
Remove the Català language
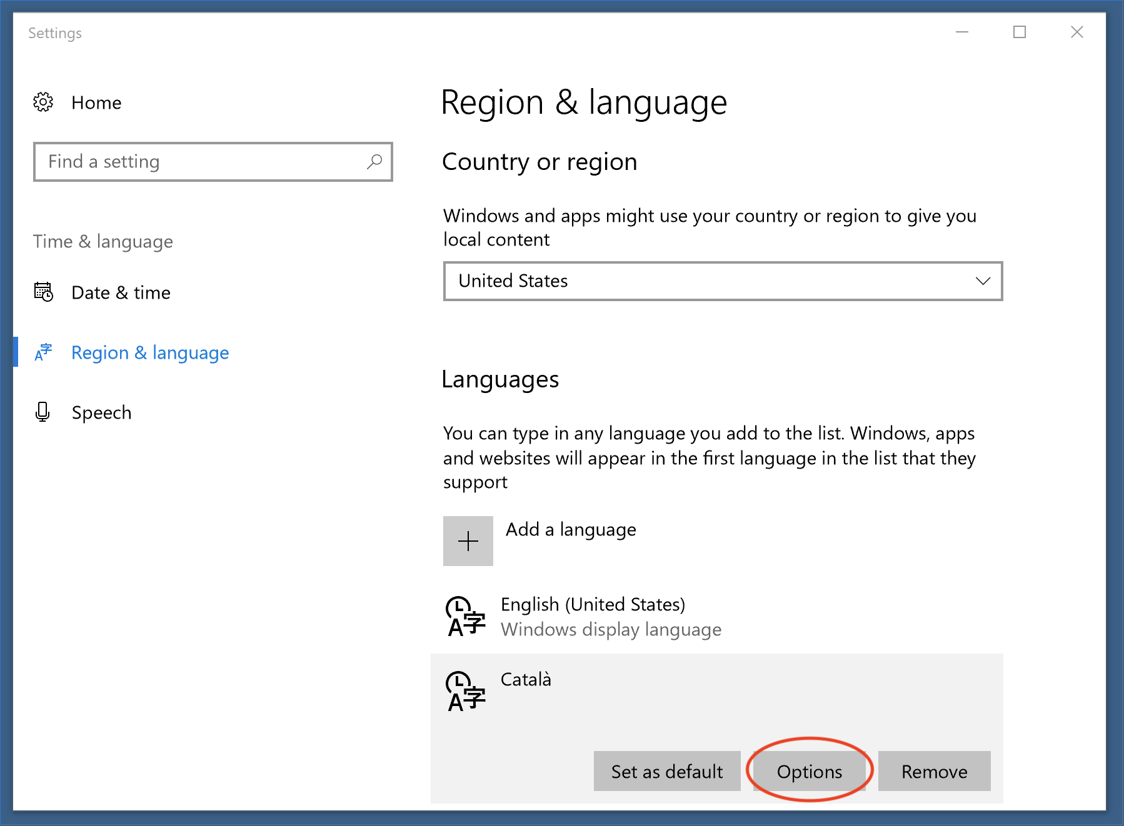tap(934, 771)
